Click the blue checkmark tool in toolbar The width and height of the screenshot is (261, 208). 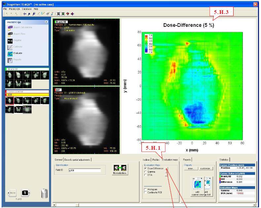point(43,14)
